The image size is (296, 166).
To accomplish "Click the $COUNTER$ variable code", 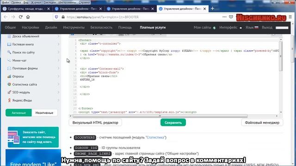I will click(85, 137).
